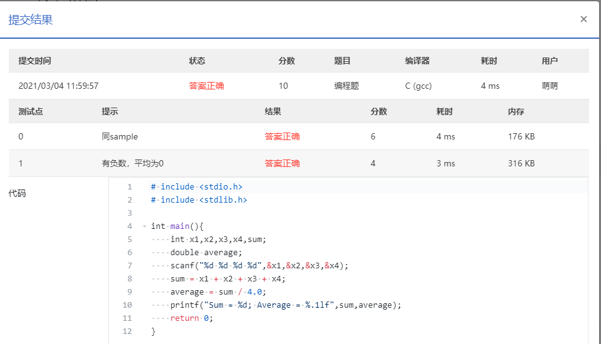The width and height of the screenshot is (601, 344).
Task: Select the 编程题 problem type cell
Action: tap(347, 86)
